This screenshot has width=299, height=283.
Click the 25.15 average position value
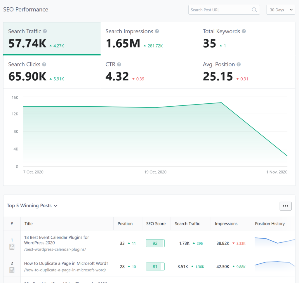pos(218,77)
